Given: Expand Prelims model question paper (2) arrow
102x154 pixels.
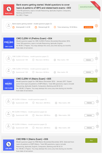Looking at the screenshot, I should pyautogui.click(x=96, y=71).
